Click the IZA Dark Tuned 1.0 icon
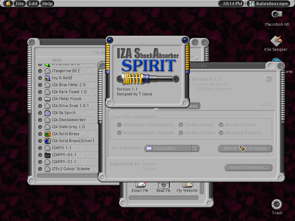Image resolution: width=295 pixels, height=221 pixels. [x=48, y=92]
